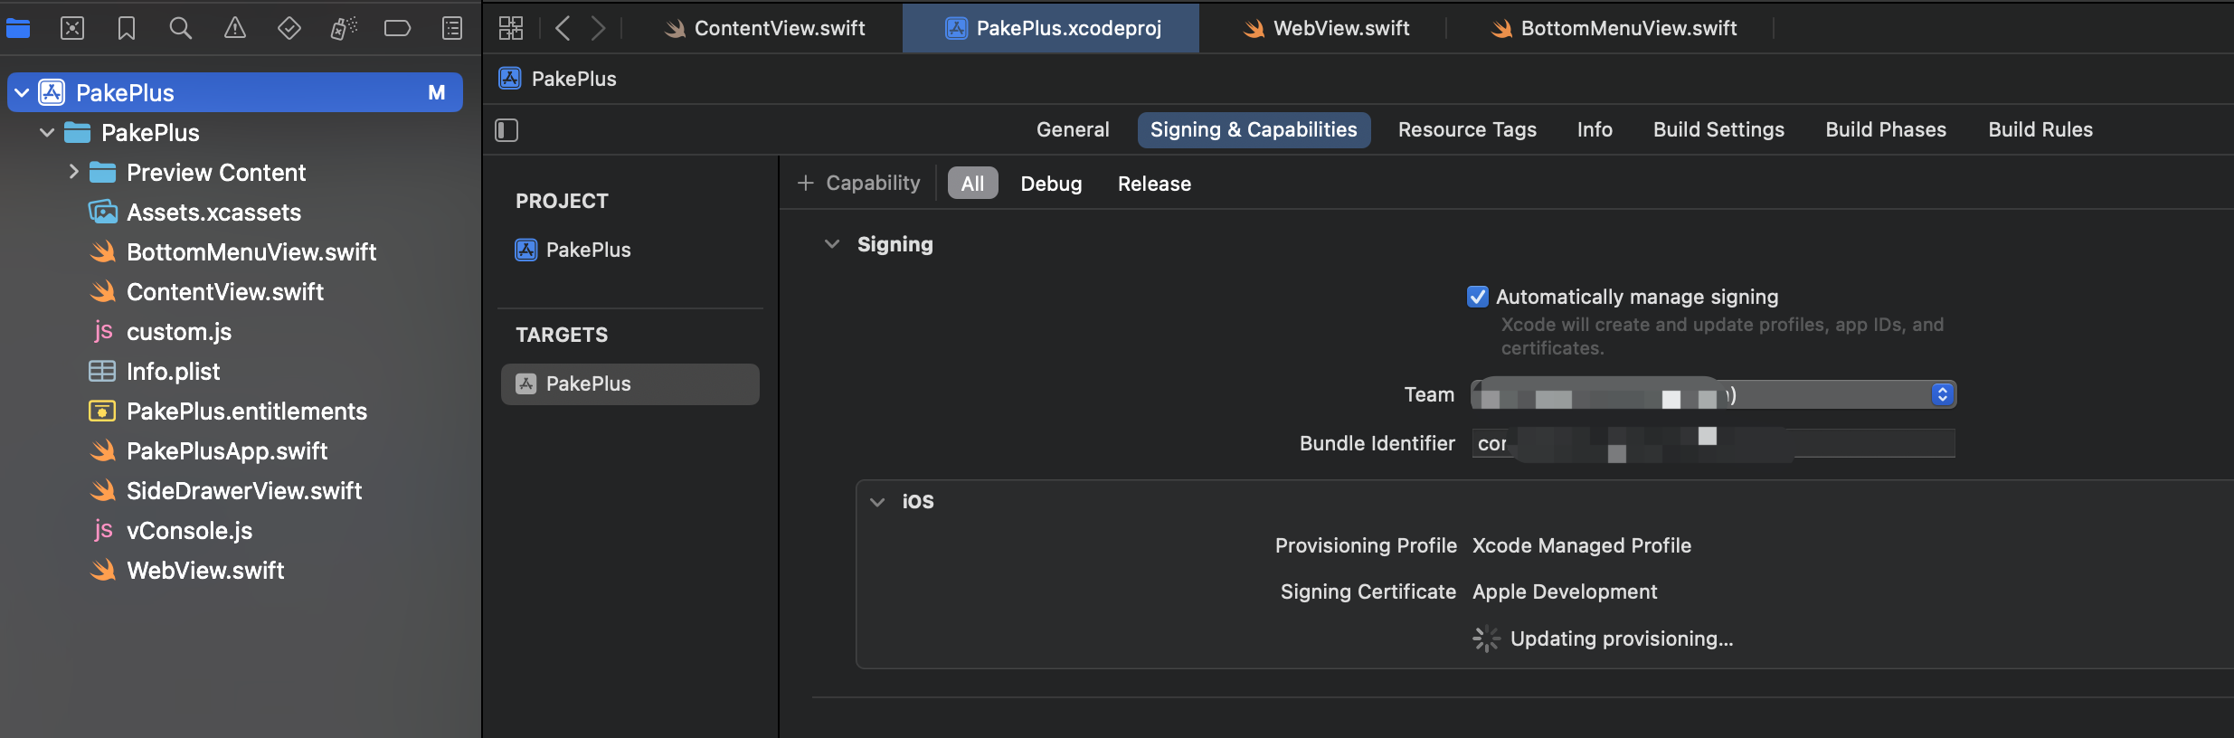The height and width of the screenshot is (738, 2234).
Task: Open the Report navigator icon
Action: pyautogui.click(x=452, y=28)
